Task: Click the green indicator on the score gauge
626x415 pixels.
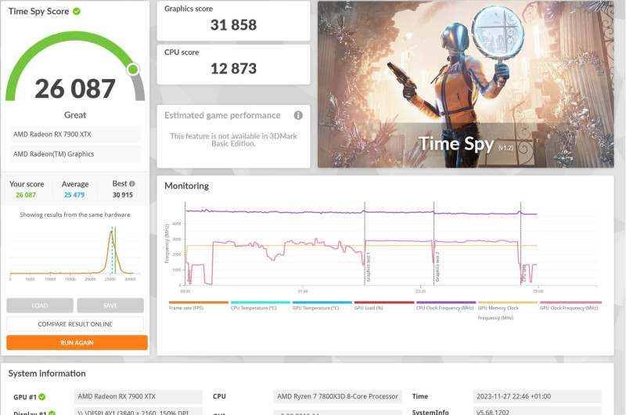Action: [133, 69]
